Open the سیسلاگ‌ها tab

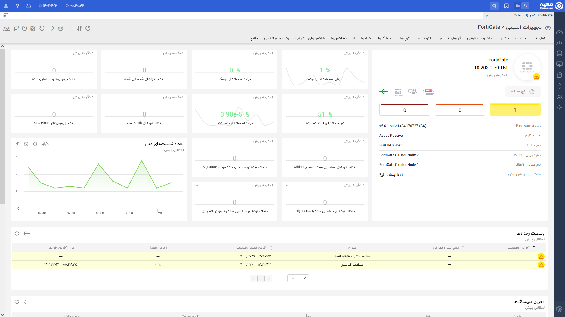coord(386,38)
